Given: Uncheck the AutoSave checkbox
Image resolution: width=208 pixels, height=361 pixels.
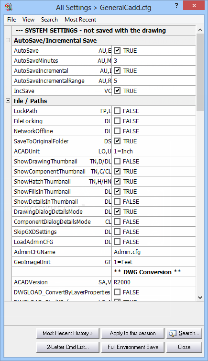Looking at the screenshot, I should [117, 50].
